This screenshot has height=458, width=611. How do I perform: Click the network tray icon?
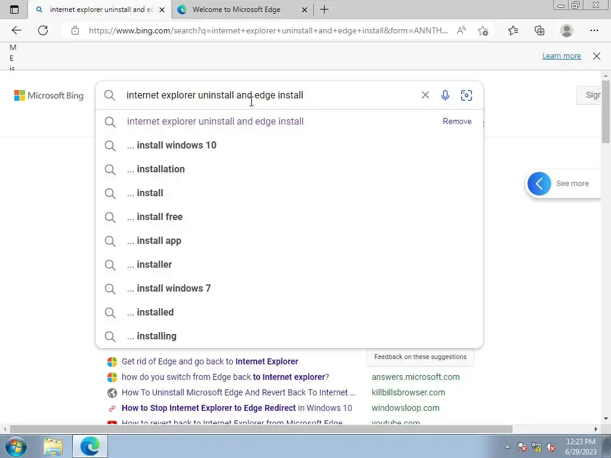pyautogui.click(x=536, y=447)
